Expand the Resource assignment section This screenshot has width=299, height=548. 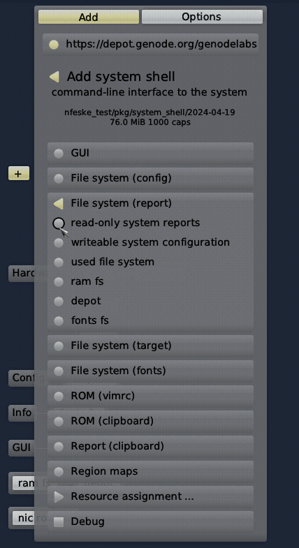point(150,496)
